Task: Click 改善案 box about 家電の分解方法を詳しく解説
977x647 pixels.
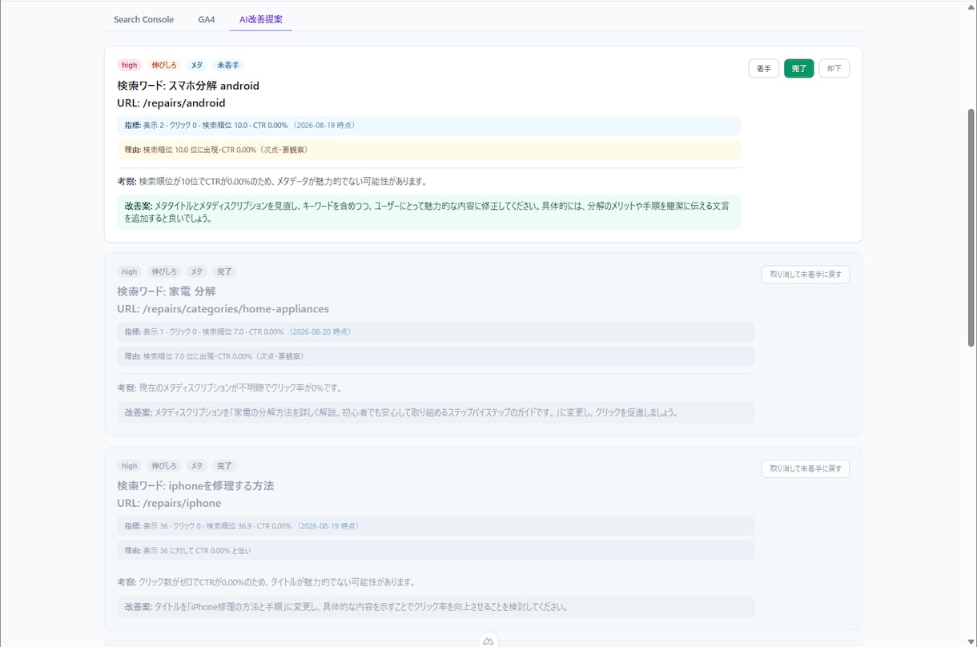Action: 436,412
